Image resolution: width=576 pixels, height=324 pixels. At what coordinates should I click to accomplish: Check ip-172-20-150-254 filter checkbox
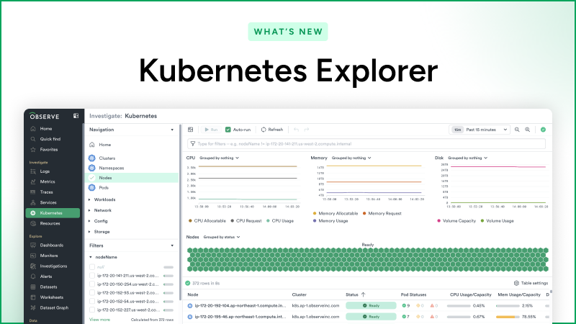[x=92, y=284]
